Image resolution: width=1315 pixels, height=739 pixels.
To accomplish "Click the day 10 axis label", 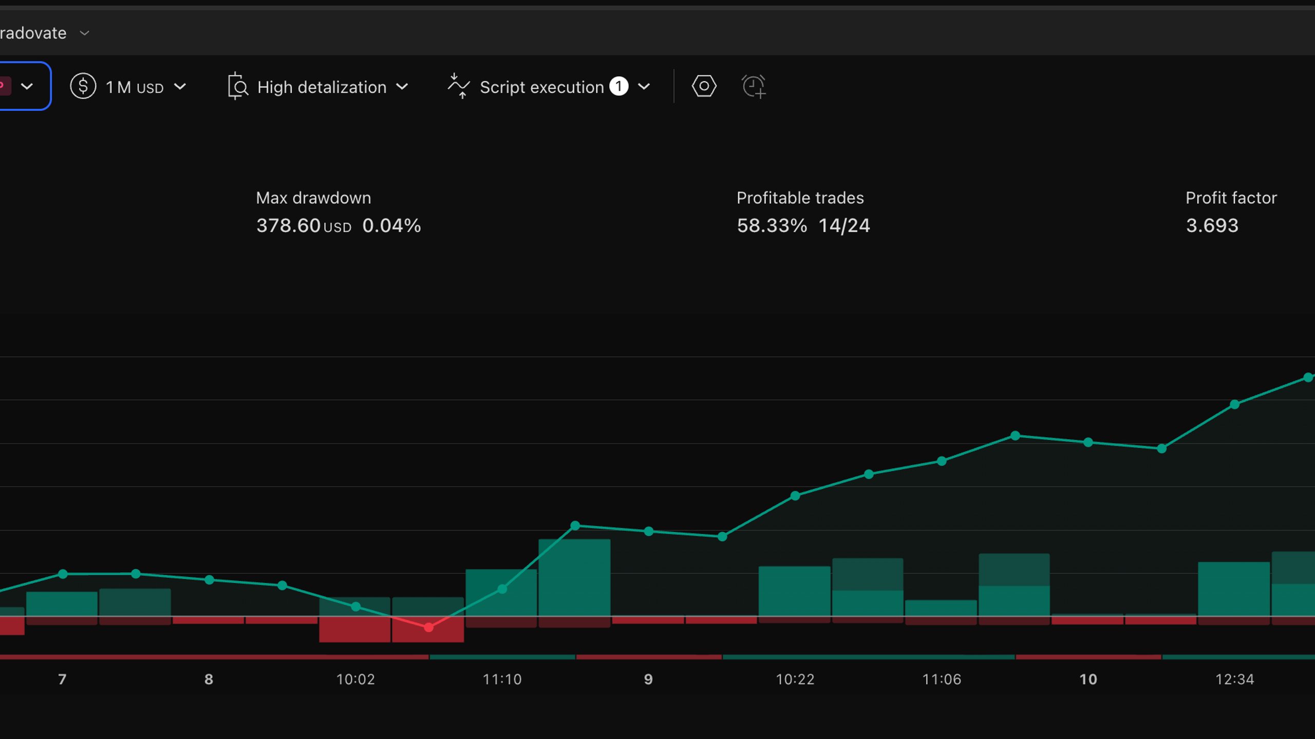I will (1088, 679).
